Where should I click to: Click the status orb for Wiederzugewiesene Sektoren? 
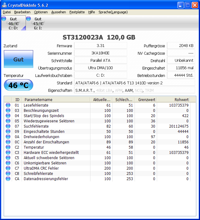click(8, 121)
